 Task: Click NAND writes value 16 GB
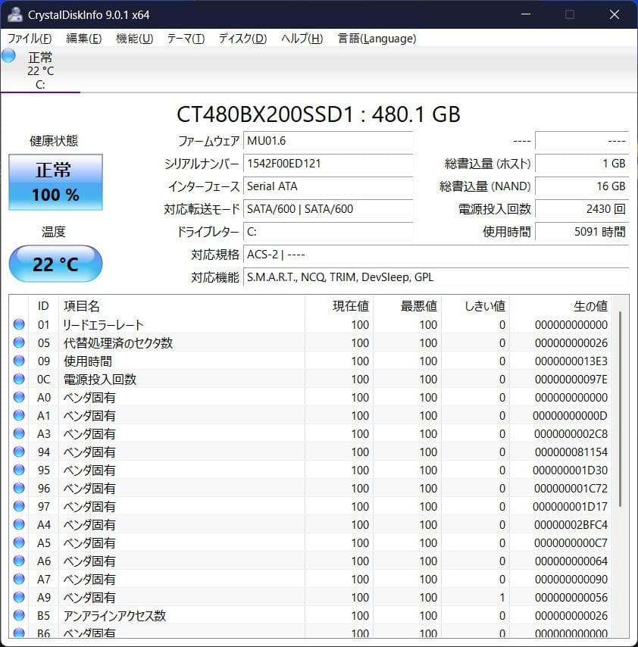[x=582, y=186]
